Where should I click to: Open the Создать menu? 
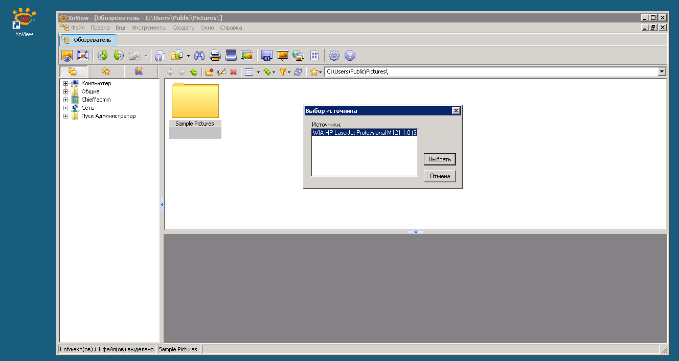pos(184,28)
